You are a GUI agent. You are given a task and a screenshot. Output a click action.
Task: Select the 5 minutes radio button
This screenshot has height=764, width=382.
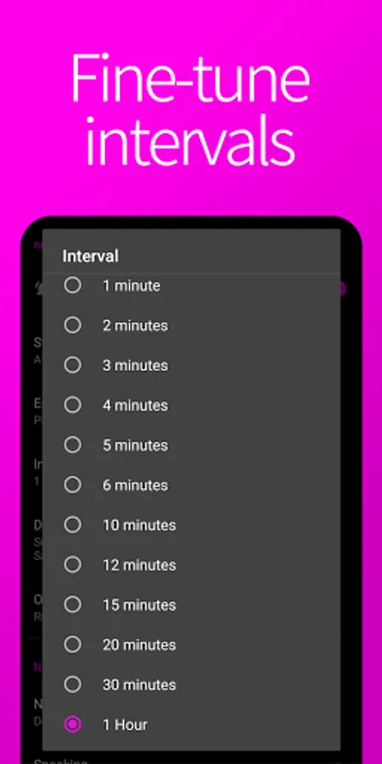[73, 445]
